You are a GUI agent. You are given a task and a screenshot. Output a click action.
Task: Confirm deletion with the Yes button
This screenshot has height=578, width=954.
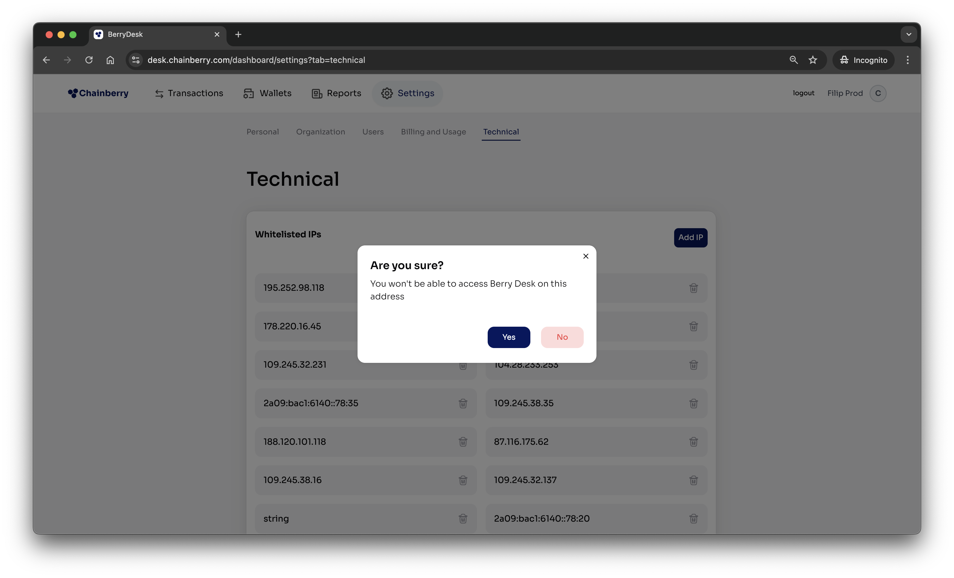[508, 337]
